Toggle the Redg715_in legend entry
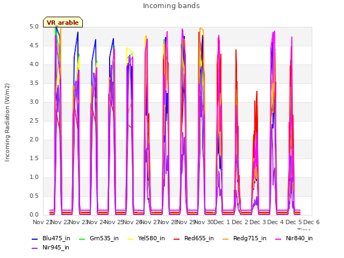The image size is (344, 258). (245, 239)
